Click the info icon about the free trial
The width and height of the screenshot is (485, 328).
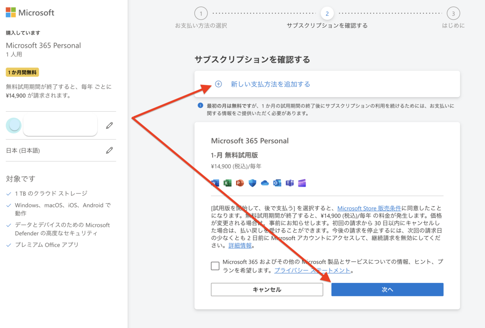pos(200,105)
